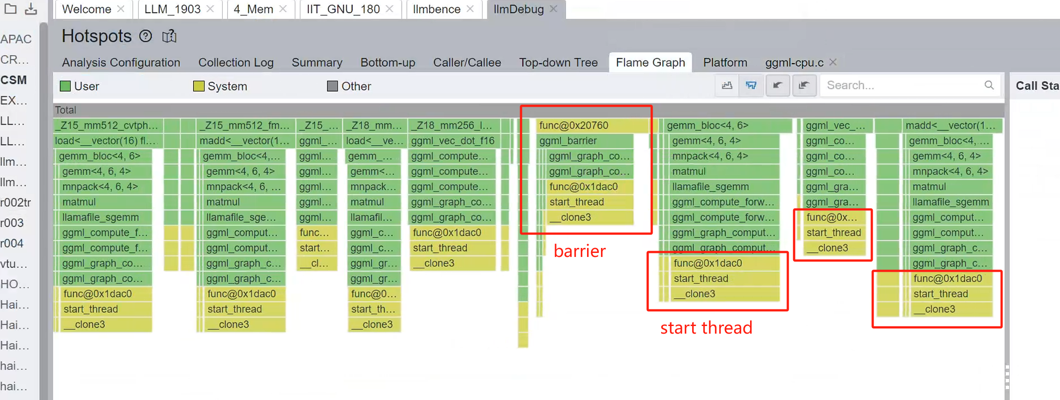This screenshot has width=1060, height=400.
Task: Open the Hotspots help question-mark icon
Action: [146, 36]
